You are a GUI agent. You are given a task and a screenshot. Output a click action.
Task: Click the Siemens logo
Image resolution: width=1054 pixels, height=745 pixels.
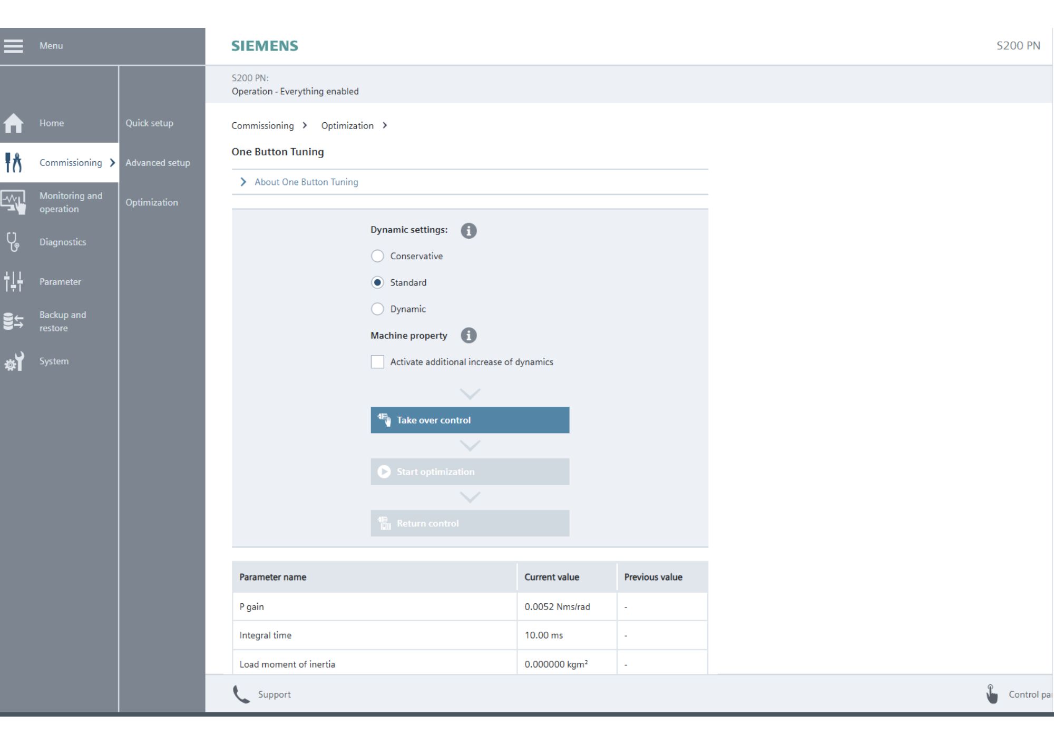tap(265, 46)
